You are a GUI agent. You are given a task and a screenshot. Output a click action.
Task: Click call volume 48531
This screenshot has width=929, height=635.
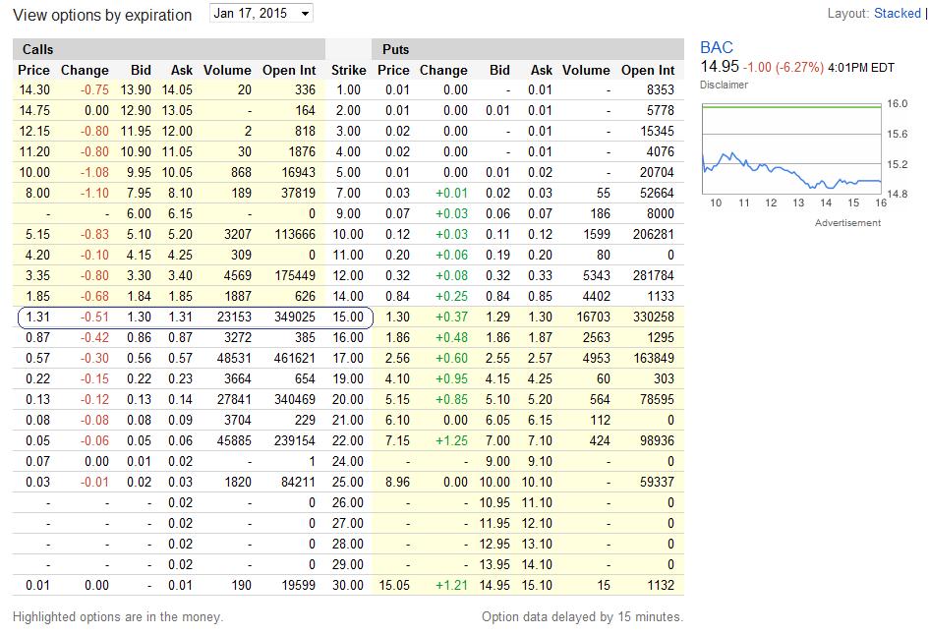(x=234, y=359)
